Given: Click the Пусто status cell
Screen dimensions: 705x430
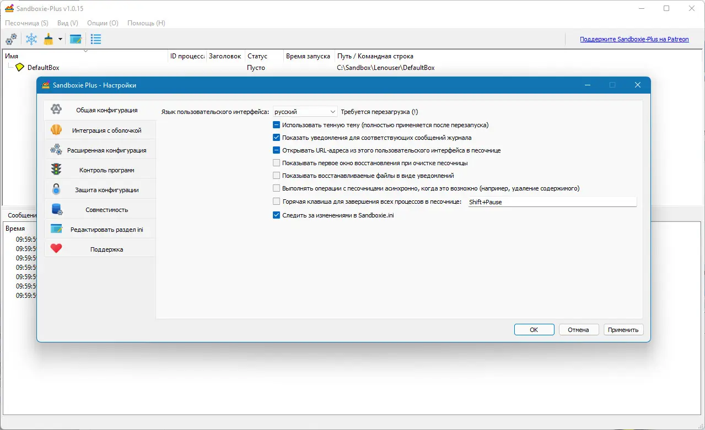Looking at the screenshot, I should click(x=256, y=68).
